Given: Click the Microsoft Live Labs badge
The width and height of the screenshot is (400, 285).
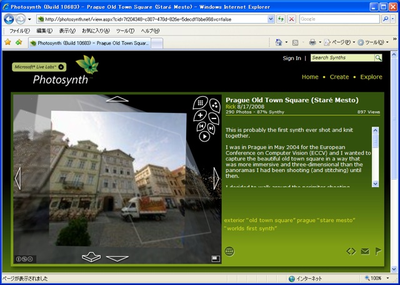Looking at the screenshot, I should click(x=39, y=67).
